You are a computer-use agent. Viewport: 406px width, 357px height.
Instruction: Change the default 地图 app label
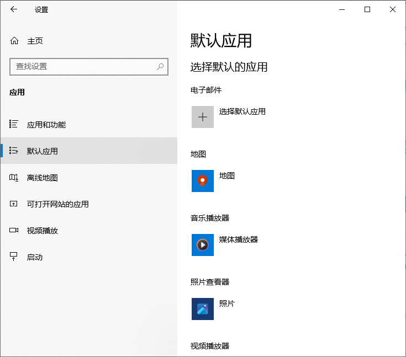click(x=227, y=175)
